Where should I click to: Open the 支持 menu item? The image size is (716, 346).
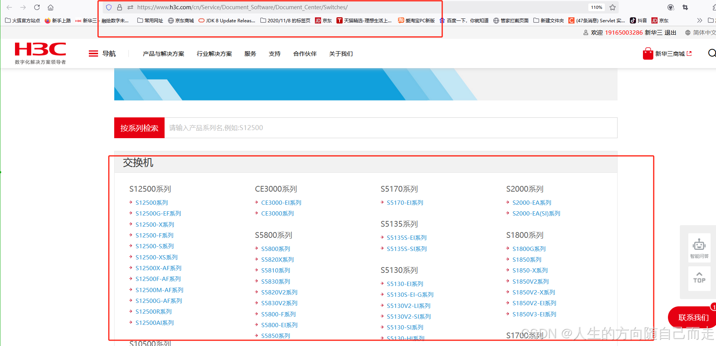[275, 53]
